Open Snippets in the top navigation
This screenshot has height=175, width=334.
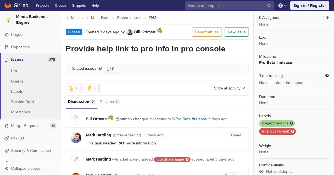[x=79, y=6]
